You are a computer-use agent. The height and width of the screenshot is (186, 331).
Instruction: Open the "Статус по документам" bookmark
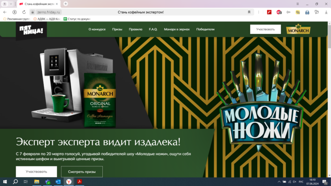tap(77, 19)
